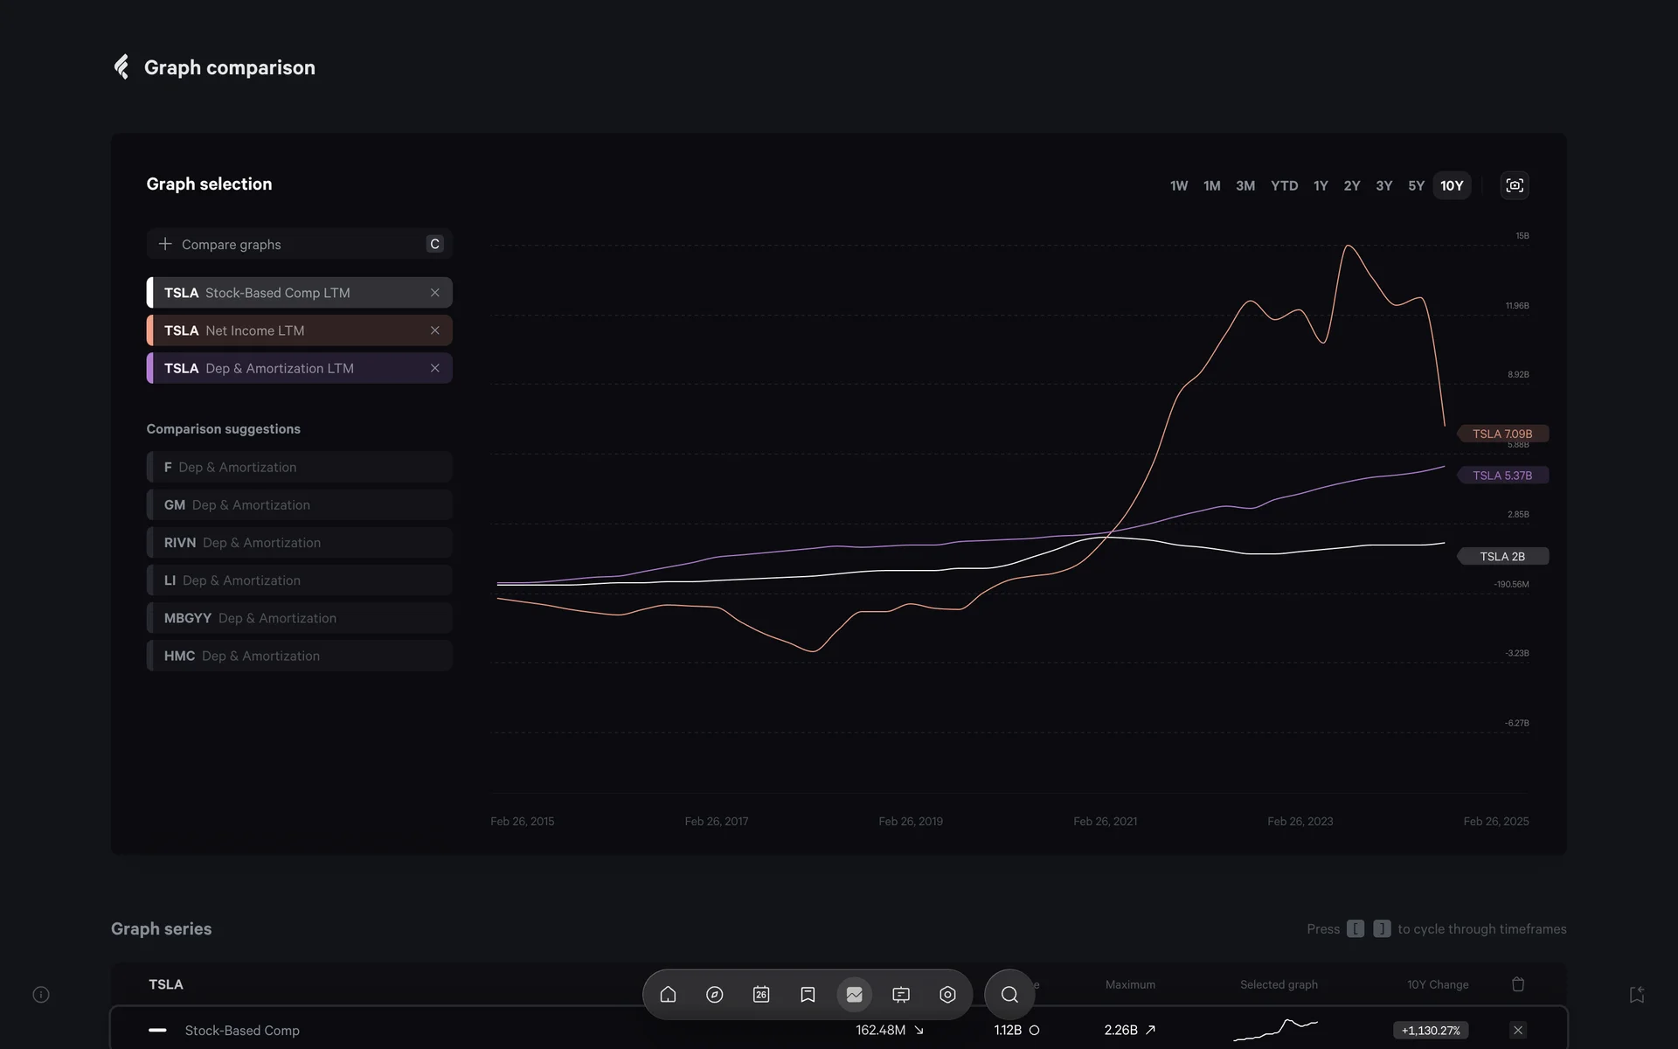Image resolution: width=1678 pixels, height=1049 pixels.
Task: Select the graph comparison dock icon
Action: pyautogui.click(x=854, y=995)
